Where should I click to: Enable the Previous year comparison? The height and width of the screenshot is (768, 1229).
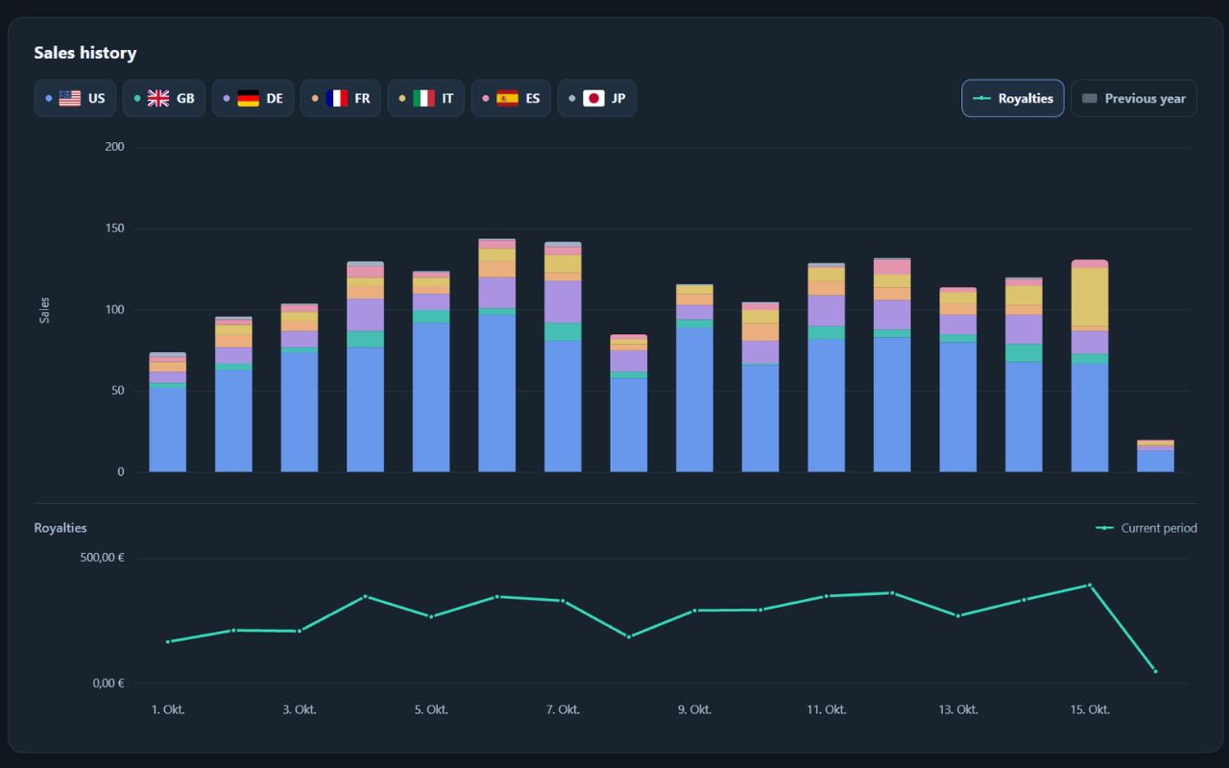[1134, 98]
